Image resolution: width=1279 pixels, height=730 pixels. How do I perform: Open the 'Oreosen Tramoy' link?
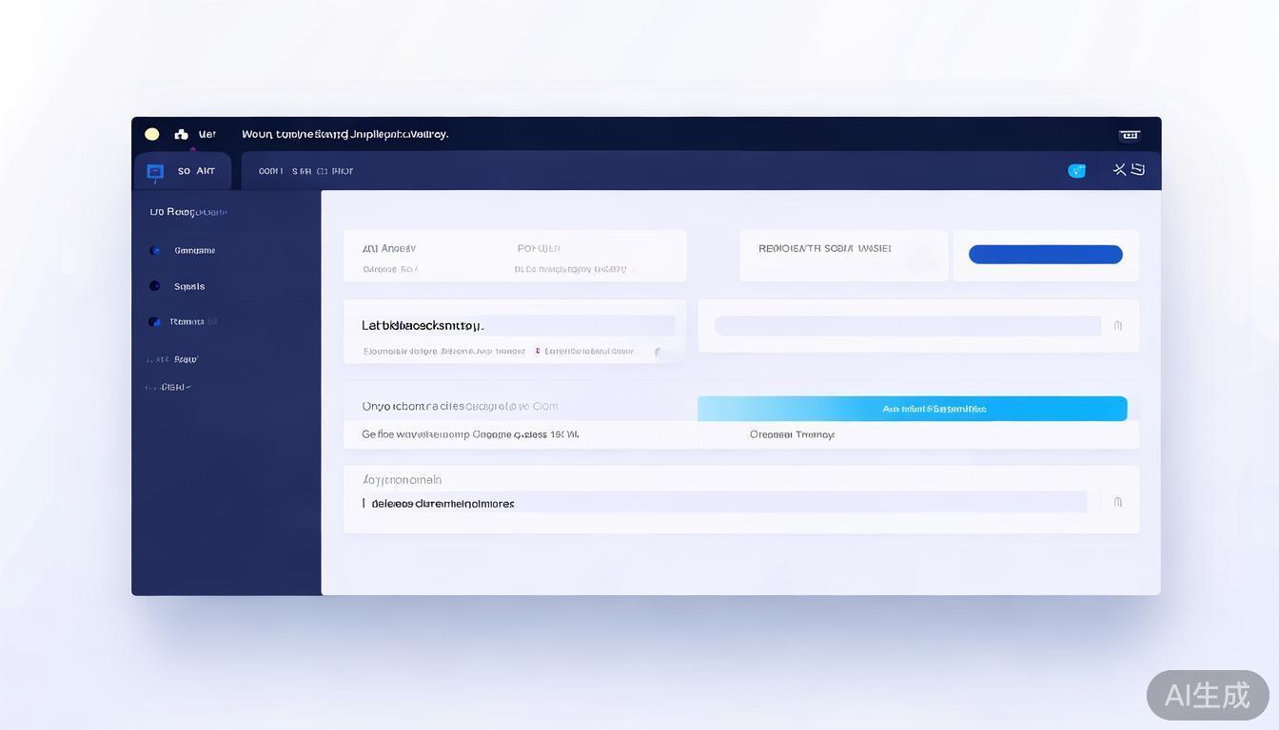pyautogui.click(x=793, y=434)
